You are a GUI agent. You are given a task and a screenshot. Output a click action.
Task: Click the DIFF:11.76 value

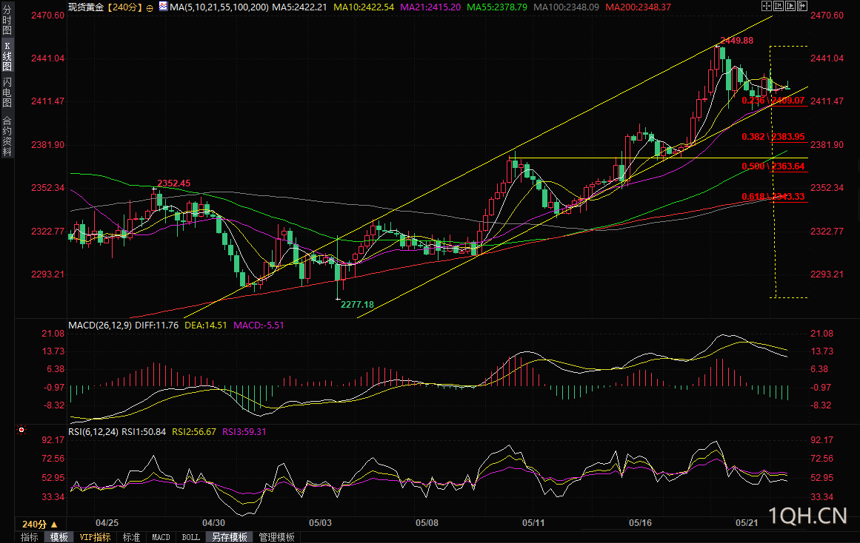click(157, 325)
